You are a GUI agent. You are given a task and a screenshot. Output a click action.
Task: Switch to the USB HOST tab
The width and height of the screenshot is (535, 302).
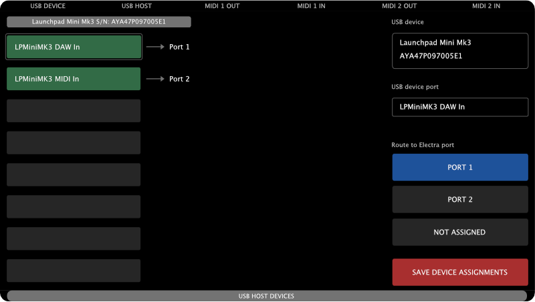(136, 6)
